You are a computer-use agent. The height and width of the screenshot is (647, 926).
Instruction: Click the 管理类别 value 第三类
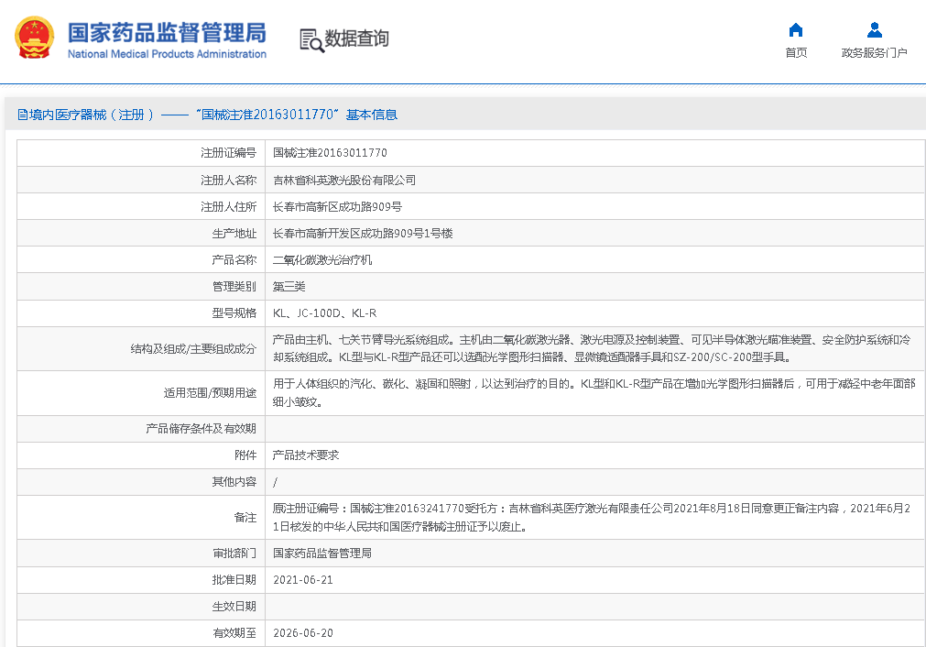289,287
